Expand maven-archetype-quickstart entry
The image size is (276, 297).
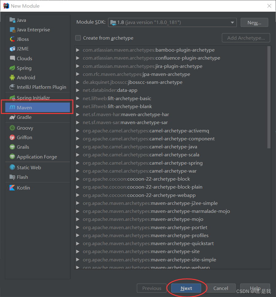tap(78, 243)
